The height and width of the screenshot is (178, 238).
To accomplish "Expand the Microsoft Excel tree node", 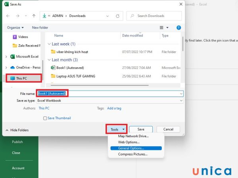I will (x=6, y=57).
